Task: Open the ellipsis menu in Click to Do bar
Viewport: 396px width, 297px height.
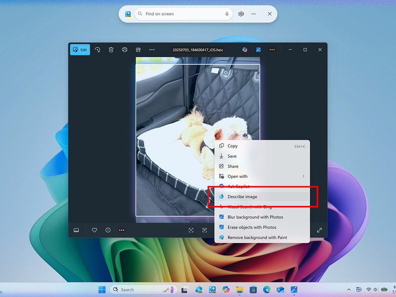Action: (253, 14)
